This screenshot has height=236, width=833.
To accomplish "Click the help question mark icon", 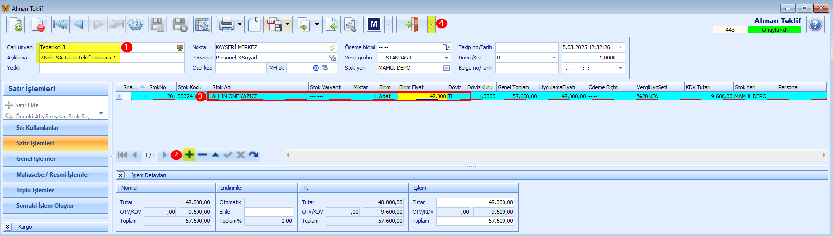I will pyautogui.click(x=815, y=24).
